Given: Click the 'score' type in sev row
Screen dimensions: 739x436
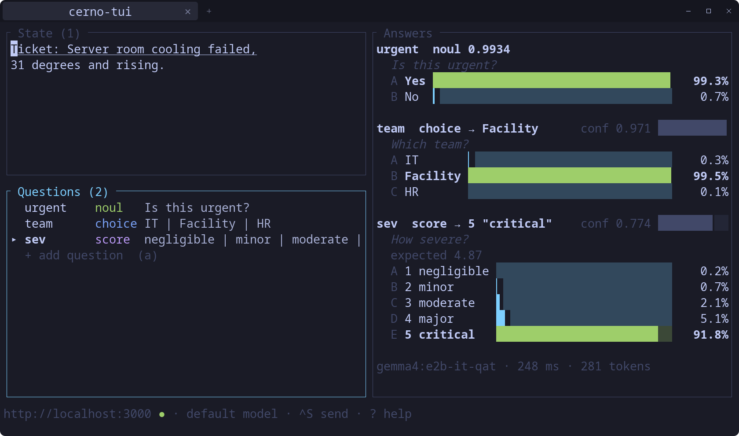Looking at the screenshot, I should coord(113,240).
